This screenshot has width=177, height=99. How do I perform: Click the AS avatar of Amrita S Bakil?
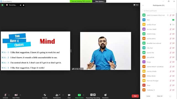coord(144,29)
